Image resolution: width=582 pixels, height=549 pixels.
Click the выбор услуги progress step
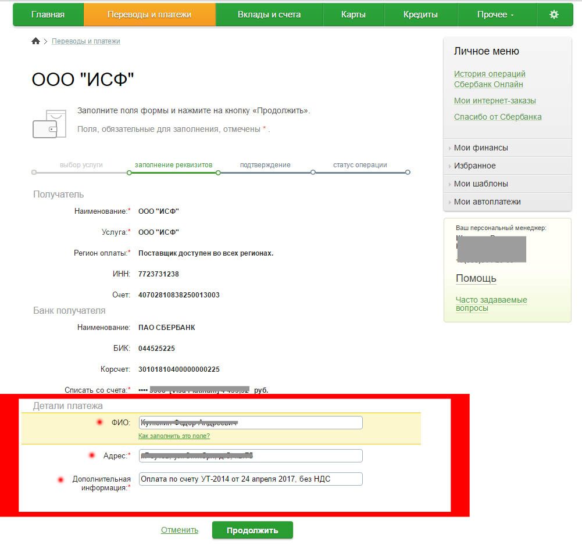[x=81, y=165]
